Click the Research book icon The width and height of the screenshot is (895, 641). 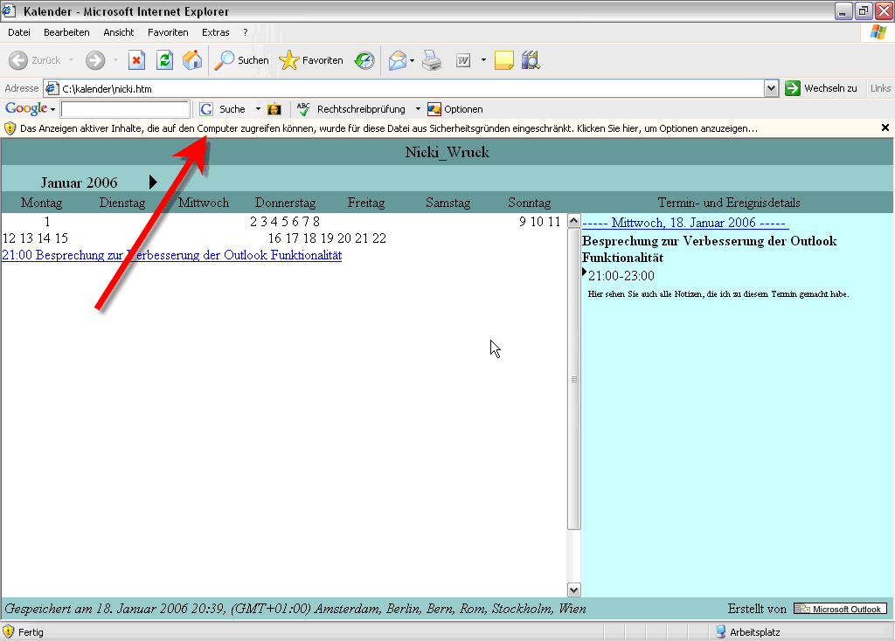(x=531, y=60)
